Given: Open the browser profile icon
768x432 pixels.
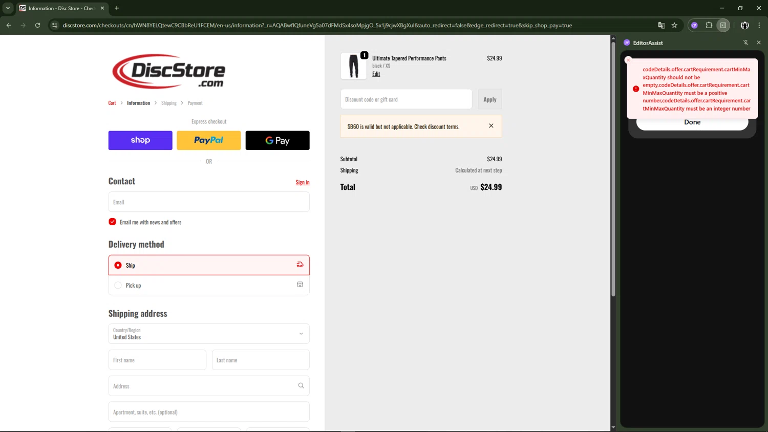Looking at the screenshot, I should [x=744, y=25].
